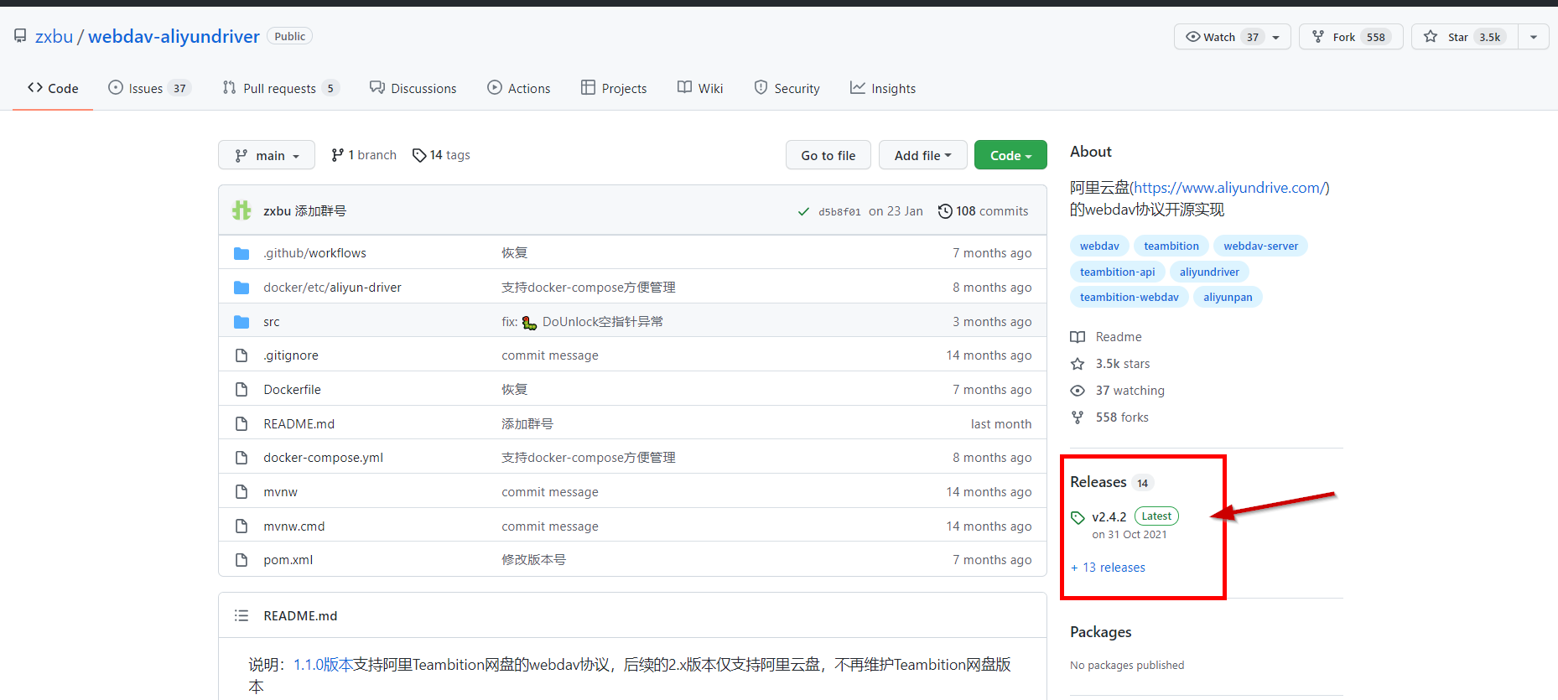Click the file icon next to pom.xml
The width and height of the screenshot is (1558, 700).
(241, 560)
